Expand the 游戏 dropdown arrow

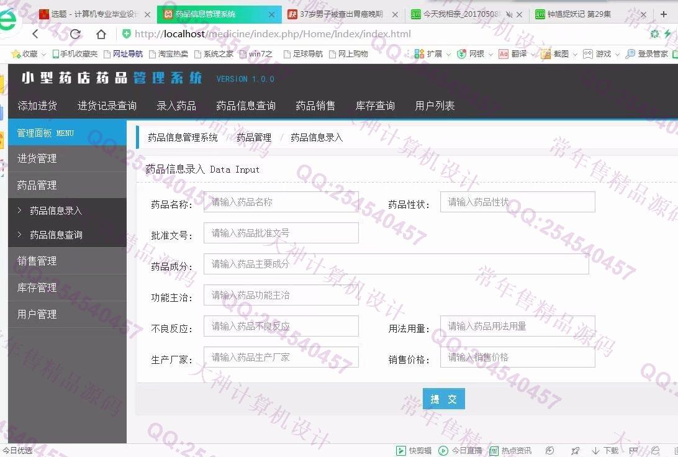pos(617,55)
